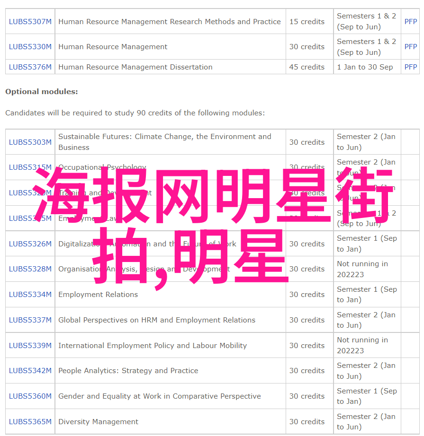Select 'Sustainable Futures: Climate Change' module title

(x=165, y=142)
